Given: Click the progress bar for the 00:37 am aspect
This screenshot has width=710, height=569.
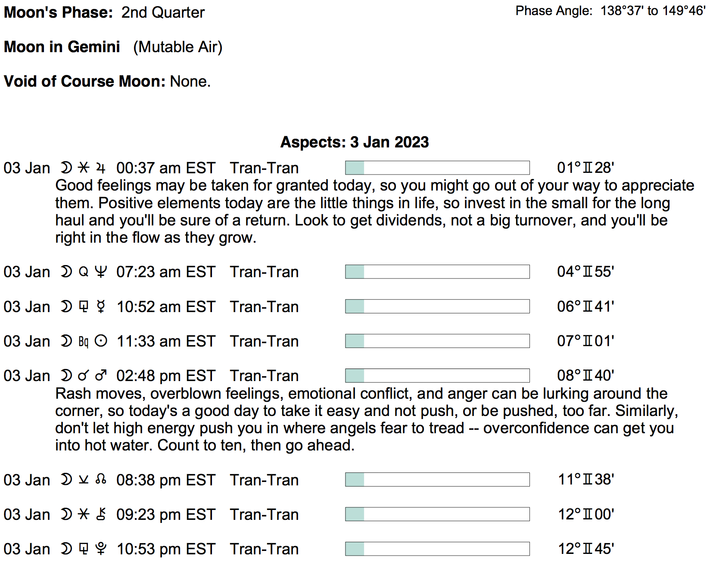Looking at the screenshot, I should tap(437, 168).
